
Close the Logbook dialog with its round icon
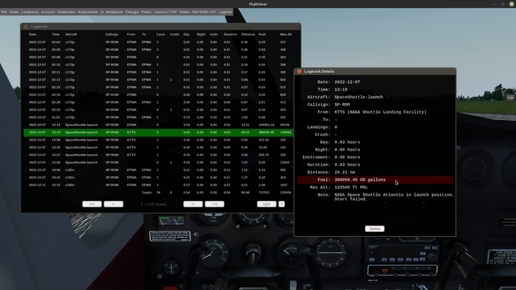point(26,26)
